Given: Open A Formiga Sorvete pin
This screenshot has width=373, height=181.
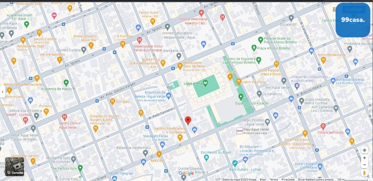Looking at the screenshot, I should click(122, 44).
